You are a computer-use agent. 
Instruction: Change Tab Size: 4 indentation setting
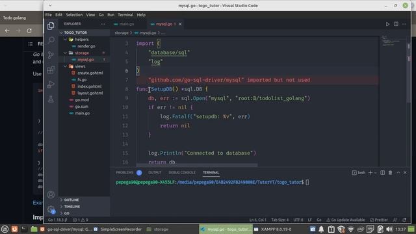pyautogui.click(x=280, y=220)
